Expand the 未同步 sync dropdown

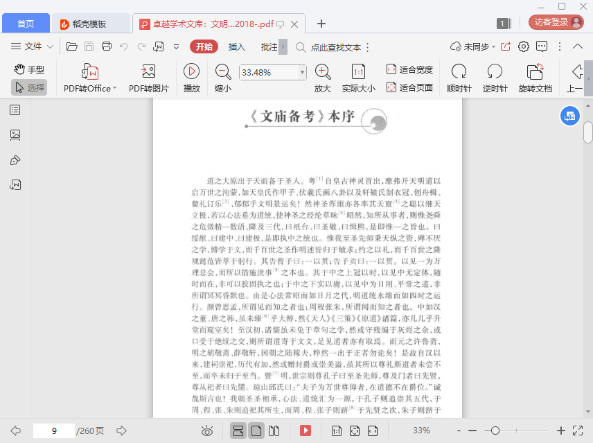pos(493,47)
